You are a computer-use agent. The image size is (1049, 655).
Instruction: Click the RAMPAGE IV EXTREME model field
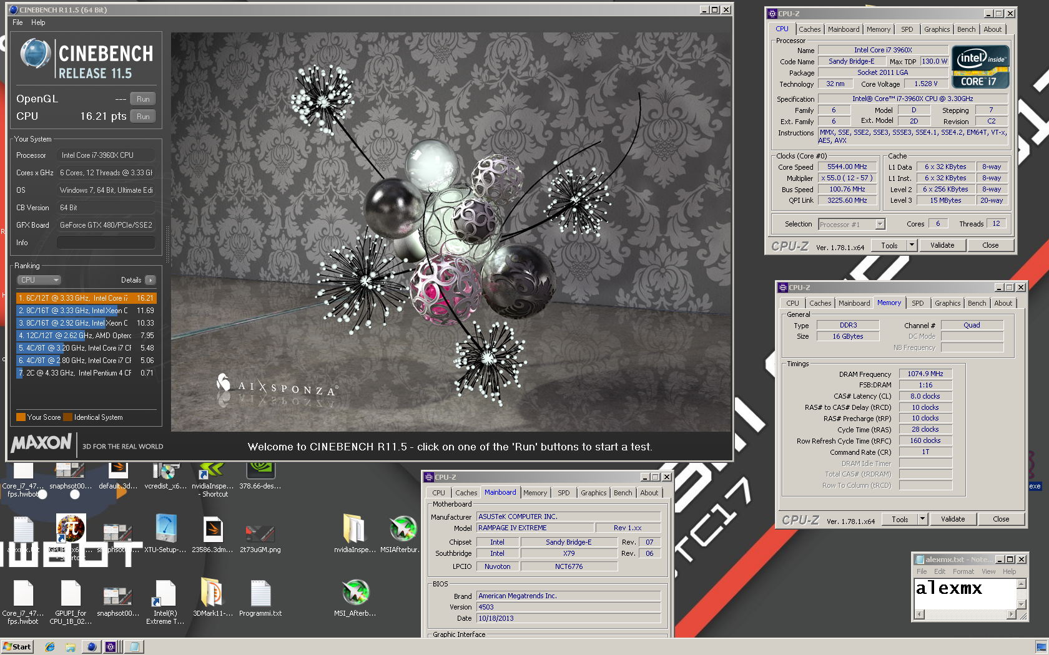534,528
